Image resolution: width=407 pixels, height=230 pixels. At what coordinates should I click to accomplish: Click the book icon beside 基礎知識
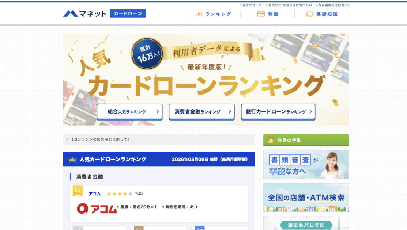pos(310,14)
